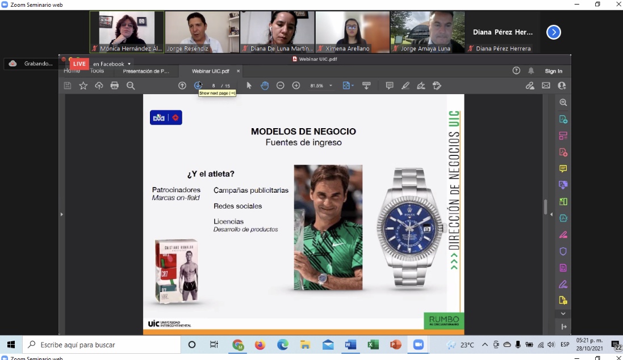Click Sign In in Acrobat
The image size is (623, 360).
[x=554, y=71]
